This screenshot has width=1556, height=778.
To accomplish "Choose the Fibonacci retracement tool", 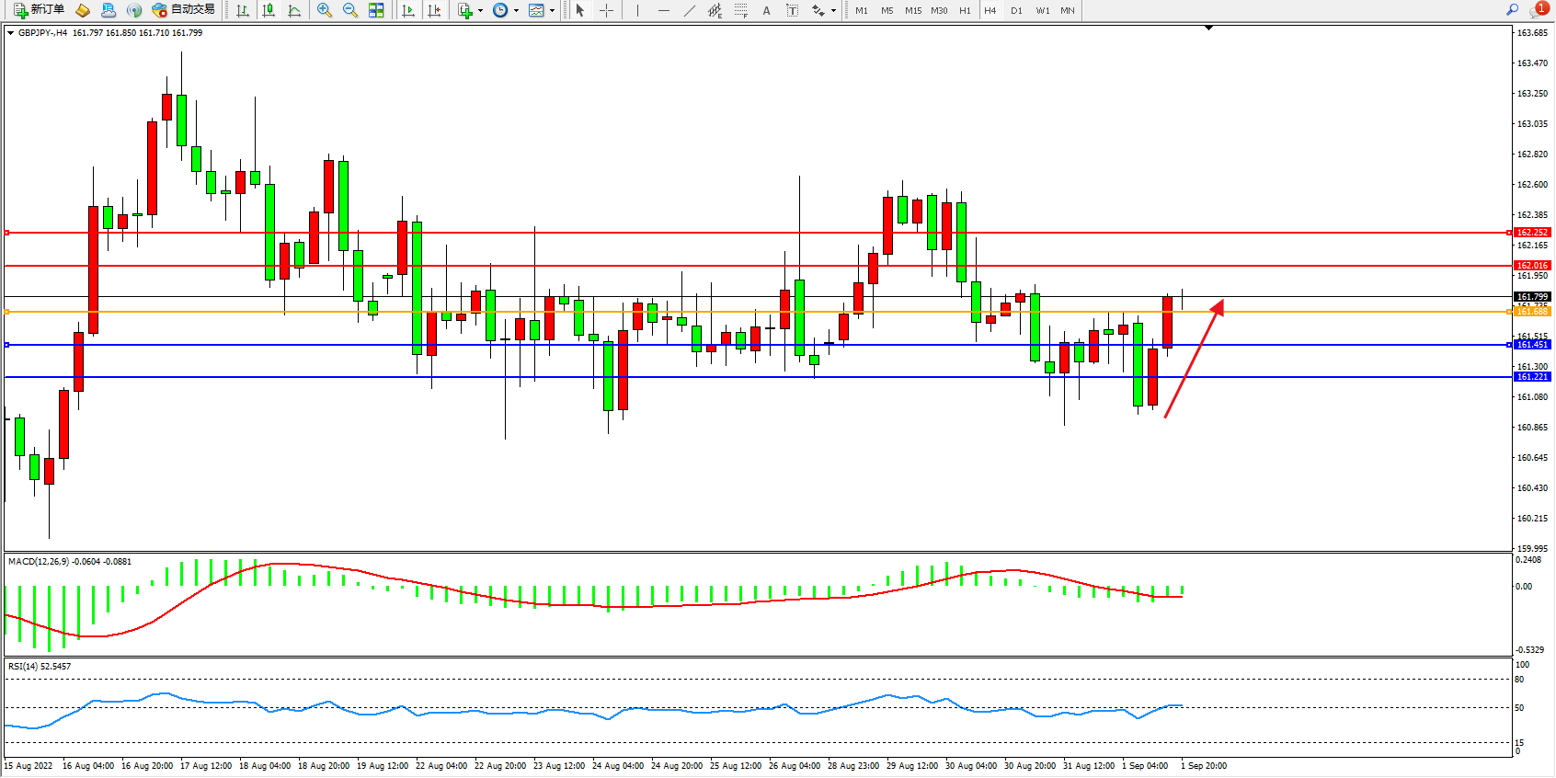I will click(x=740, y=10).
